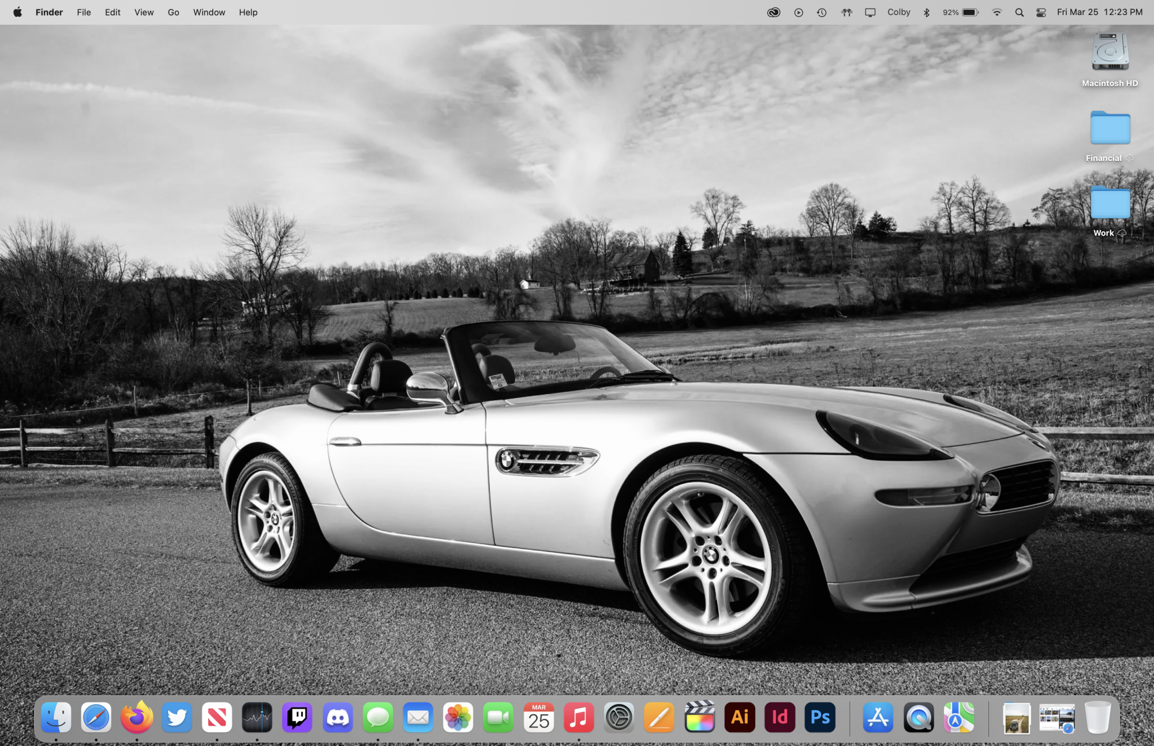The height and width of the screenshot is (746, 1154).
Task: Open the Time Machine status menu
Action: (x=822, y=12)
